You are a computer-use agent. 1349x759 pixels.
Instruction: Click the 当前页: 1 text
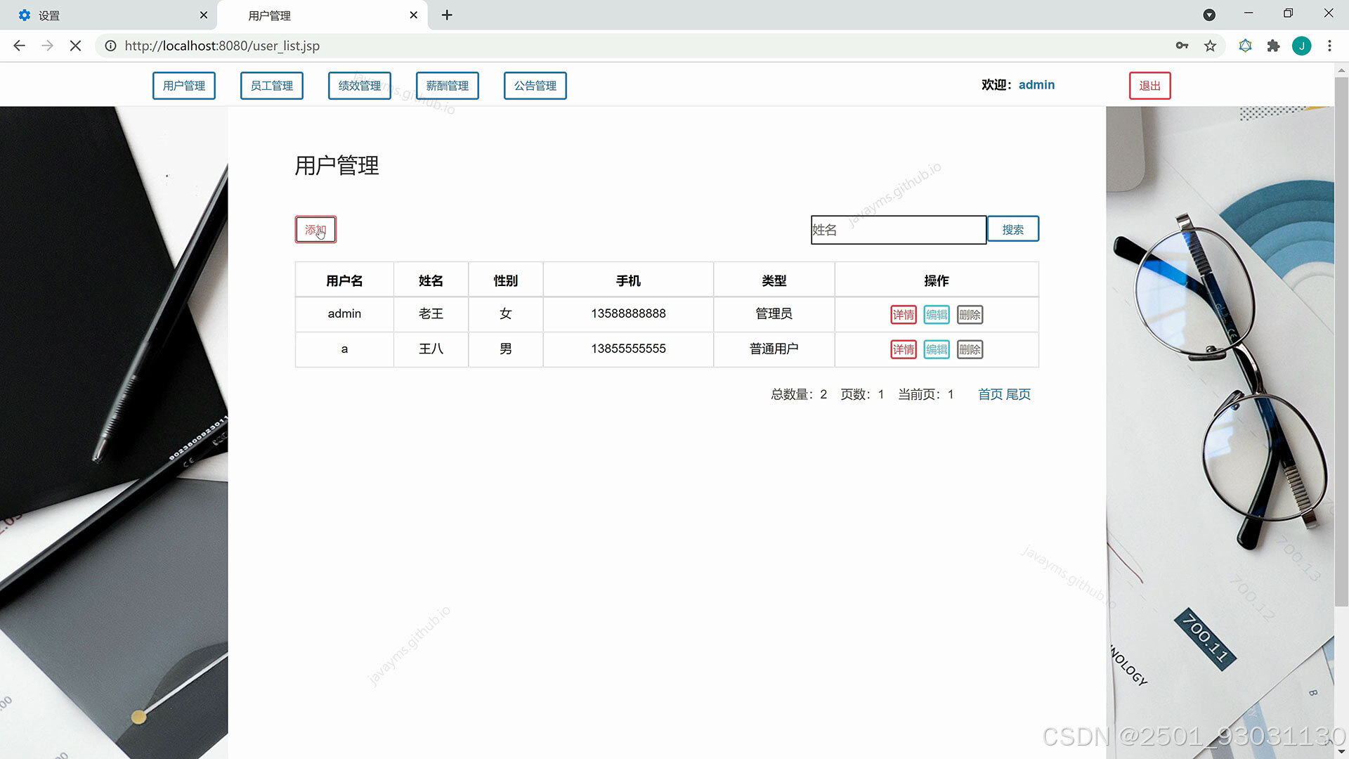point(926,394)
